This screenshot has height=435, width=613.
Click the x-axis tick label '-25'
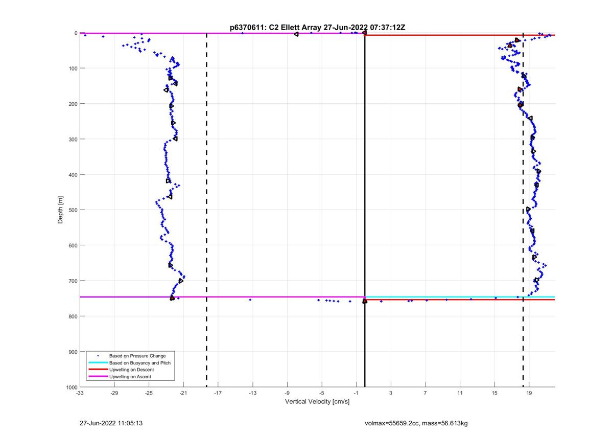[149, 393]
